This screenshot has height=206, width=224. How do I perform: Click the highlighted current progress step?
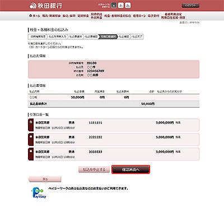[109, 36]
